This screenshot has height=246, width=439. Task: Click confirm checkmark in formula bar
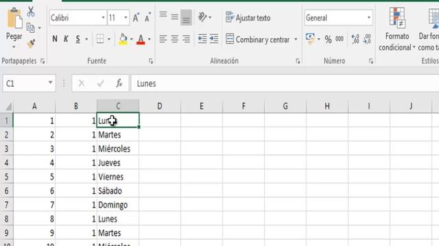tap(101, 83)
